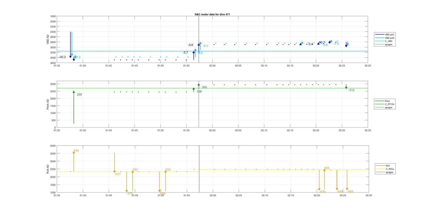Select the '-675' roll data label

pyautogui.click(x=130, y=194)
